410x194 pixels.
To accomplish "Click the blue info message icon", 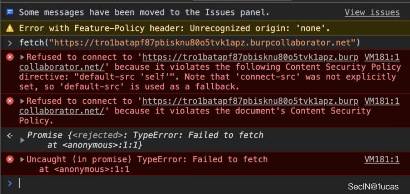I will [x=10, y=12].
